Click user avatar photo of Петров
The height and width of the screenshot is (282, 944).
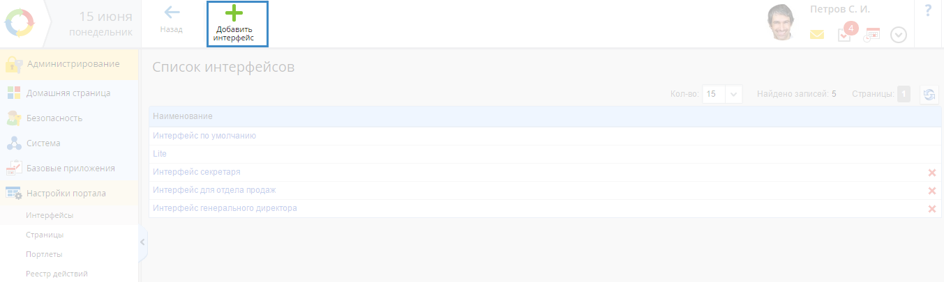[784, 23]
